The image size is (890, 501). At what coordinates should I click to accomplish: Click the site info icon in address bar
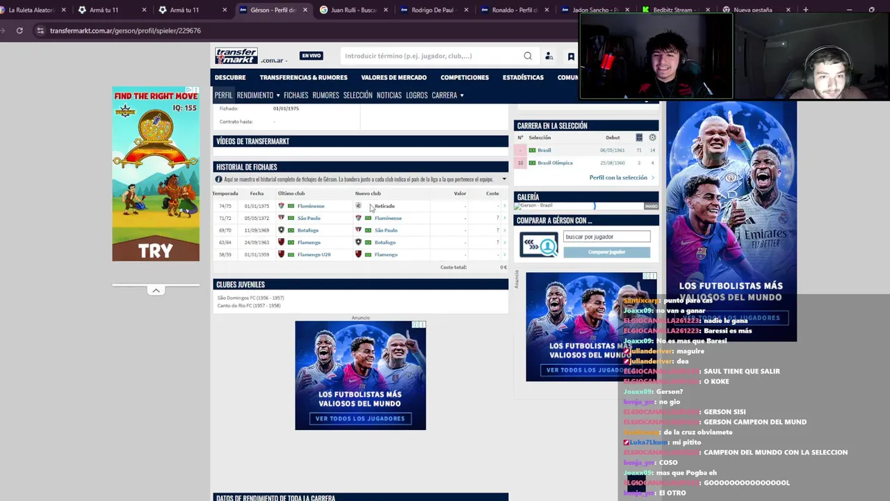pos(40,31)
